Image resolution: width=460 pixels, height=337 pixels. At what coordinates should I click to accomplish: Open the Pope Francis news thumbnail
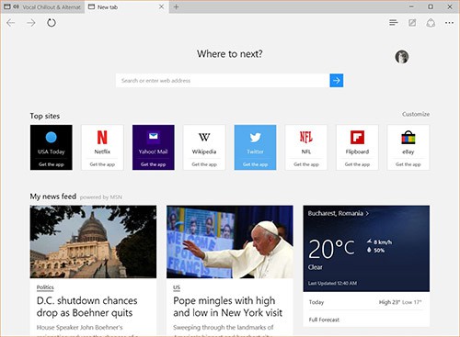pyautogui.click(x=230, y=242)
